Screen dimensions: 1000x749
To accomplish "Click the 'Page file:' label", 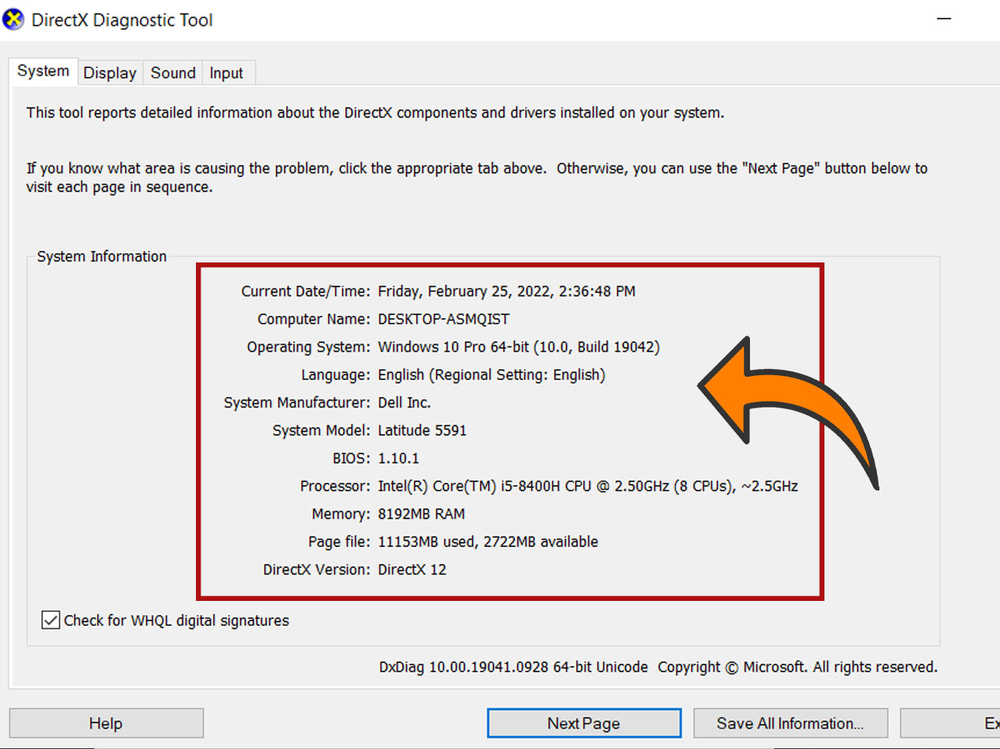I will coord(339,542).
